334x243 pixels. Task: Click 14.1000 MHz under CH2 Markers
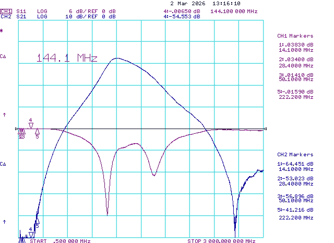coord(296,169)
